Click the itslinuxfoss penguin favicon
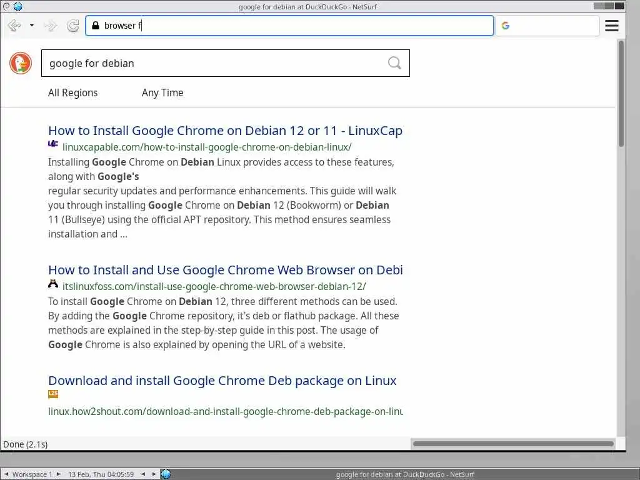 [53, 284]
